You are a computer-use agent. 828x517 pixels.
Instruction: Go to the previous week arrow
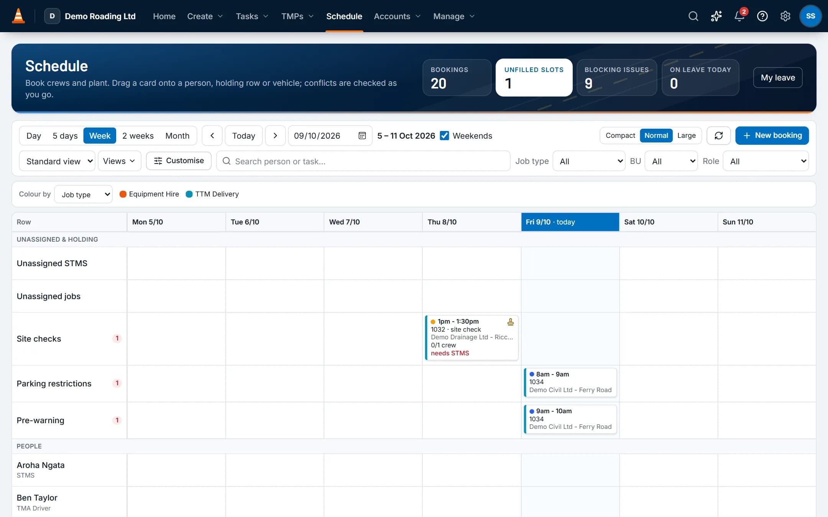click(x=212, y=136)
